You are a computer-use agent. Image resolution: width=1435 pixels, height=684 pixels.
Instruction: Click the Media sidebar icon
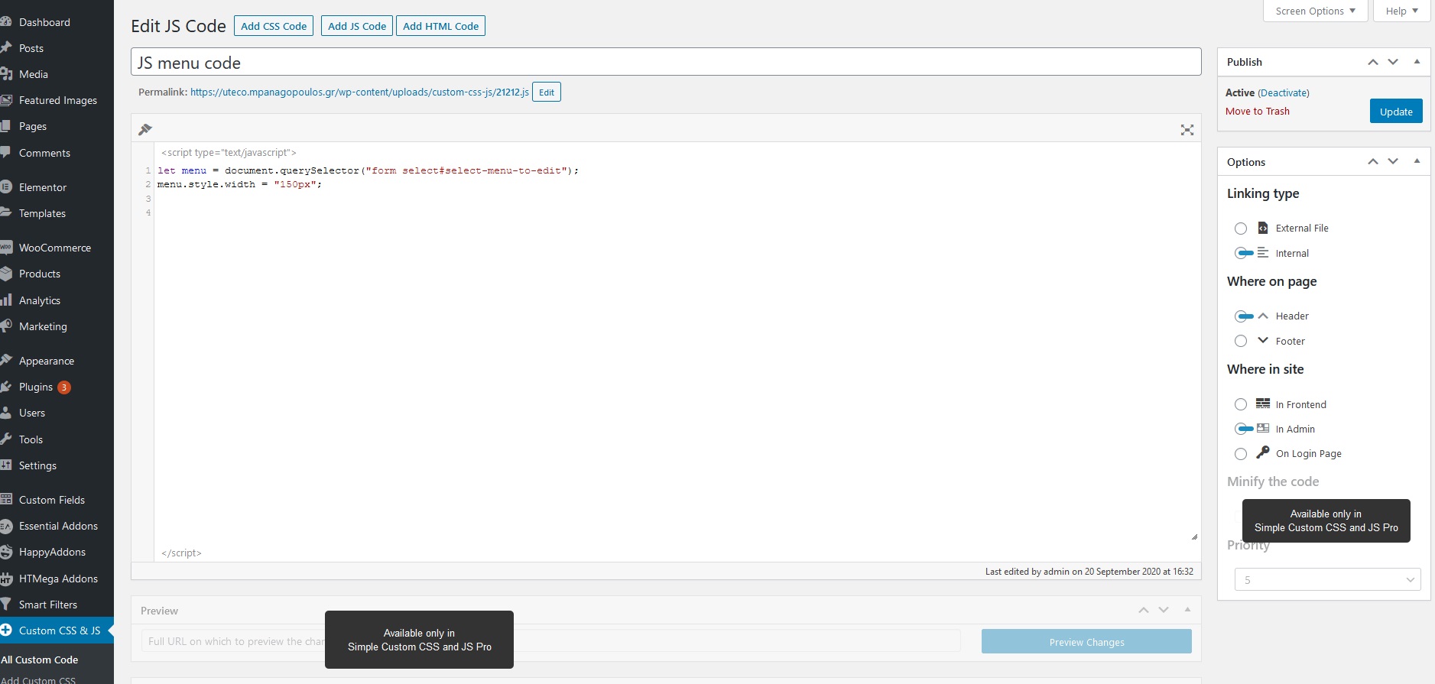pyautogui.click(x=6, y=74)
